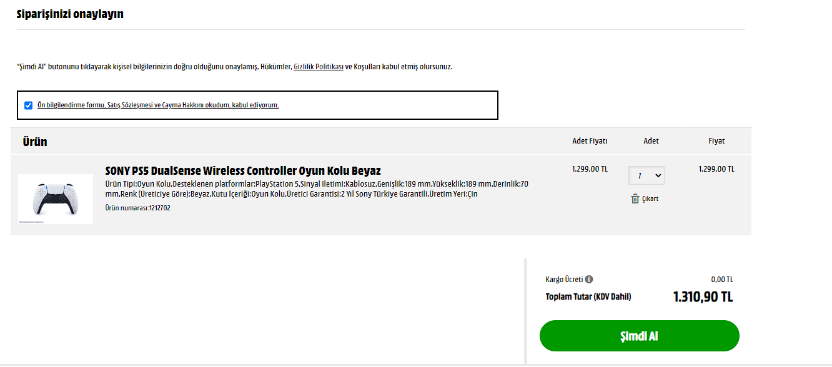Click the Çıkart remove label
Screen dimensions: 832x367
(650, 198)
